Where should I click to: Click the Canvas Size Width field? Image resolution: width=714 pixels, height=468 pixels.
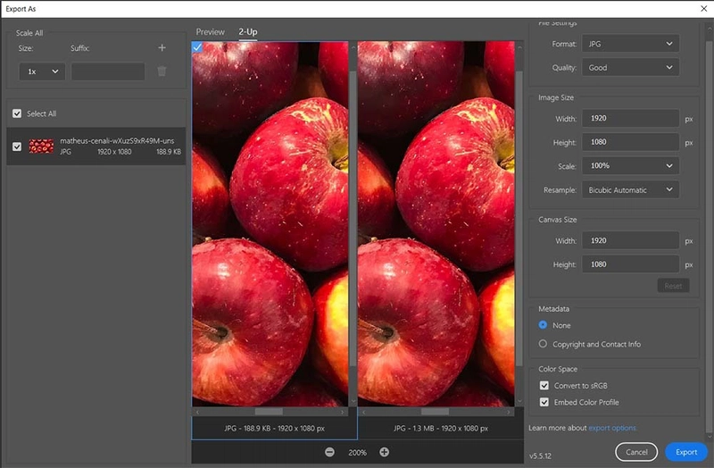[x=631, y=240]
